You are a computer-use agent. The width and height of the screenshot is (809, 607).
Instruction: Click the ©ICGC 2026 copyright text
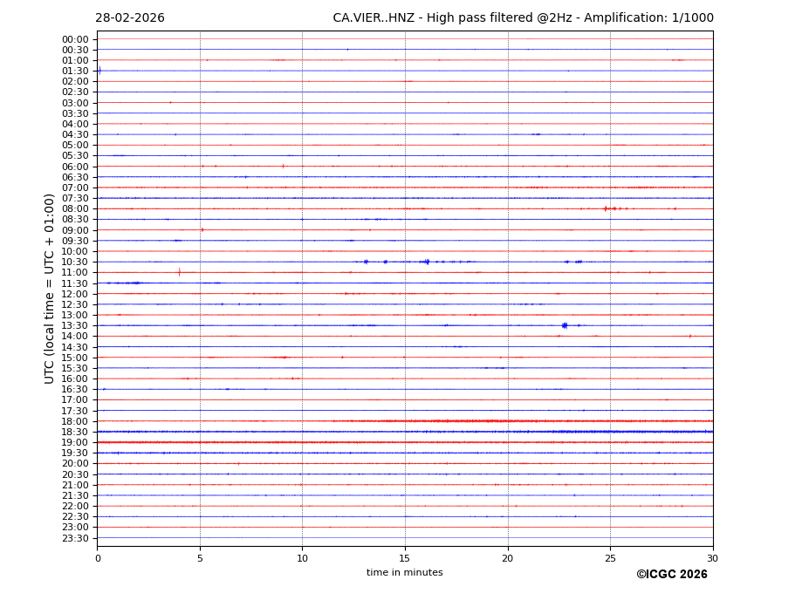click(x=671, y=575)
